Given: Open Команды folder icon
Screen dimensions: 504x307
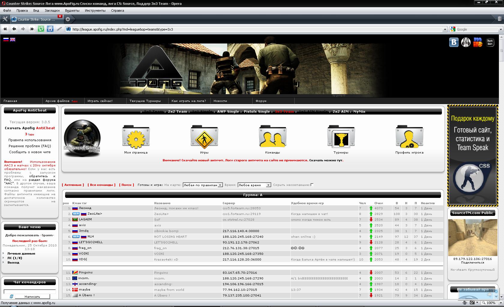Looking at the screenshot, I should coord(273,137).
